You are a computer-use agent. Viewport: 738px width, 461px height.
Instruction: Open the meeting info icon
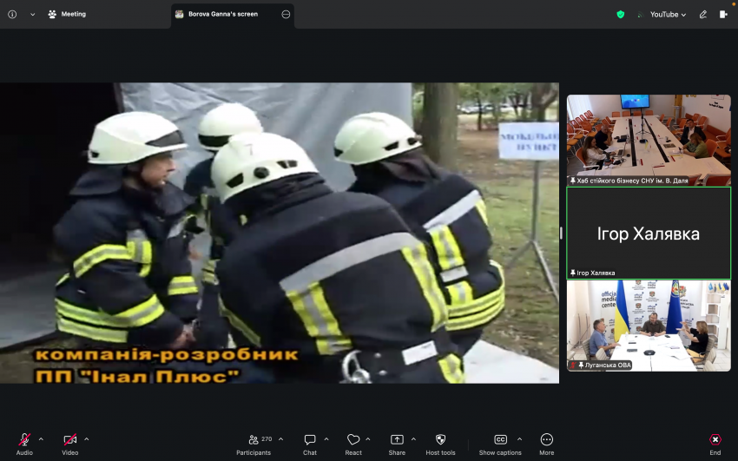(x=12, y=14)
